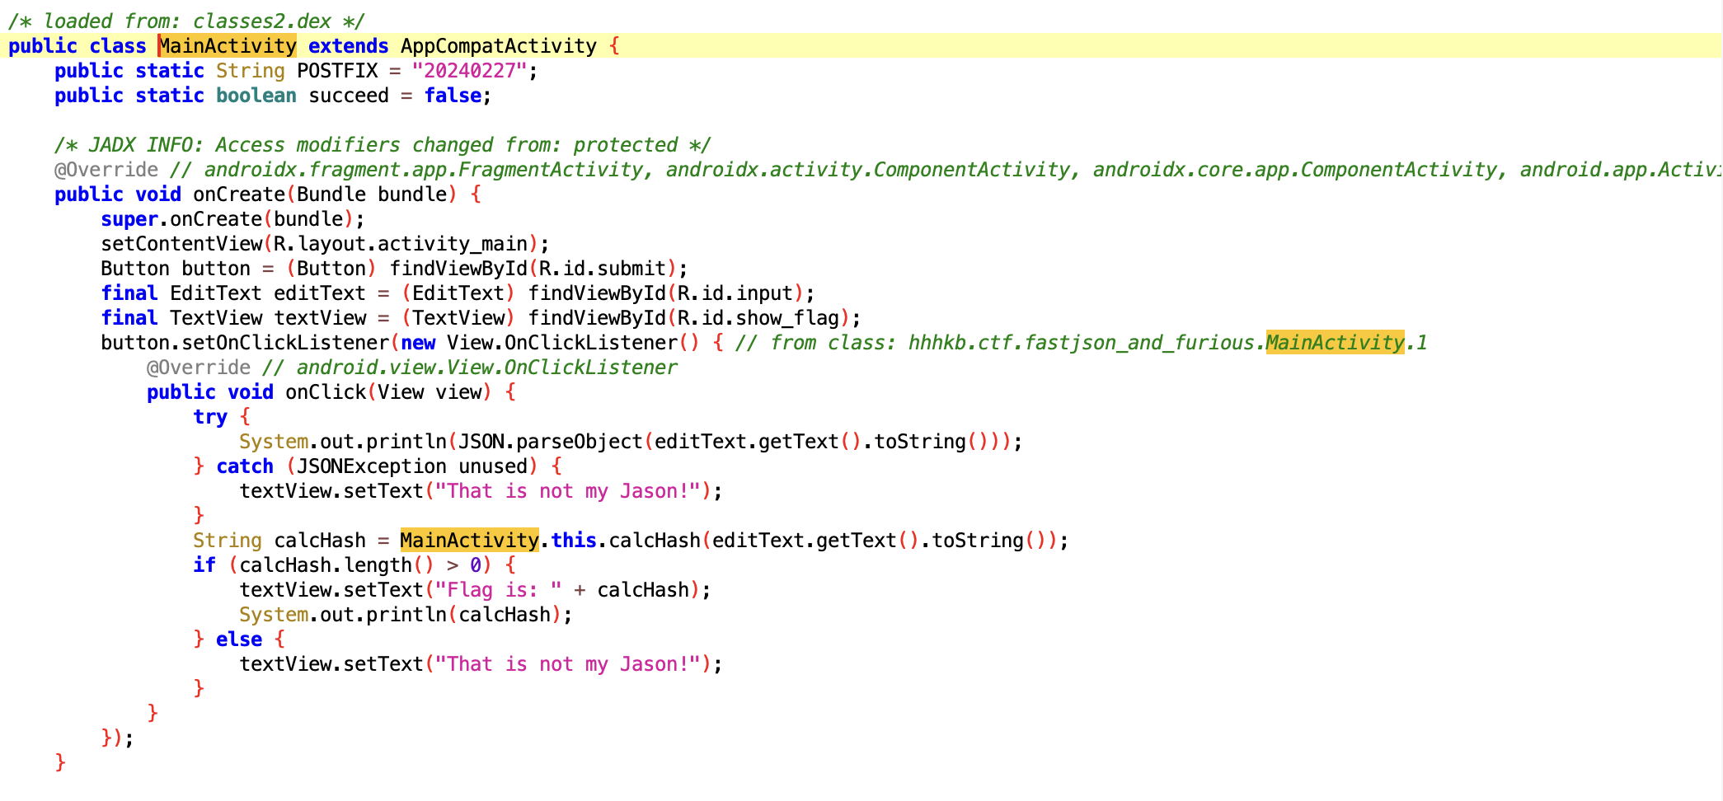Click the "catch" keyword
The image size is (1723, 801).
(245, 466)
